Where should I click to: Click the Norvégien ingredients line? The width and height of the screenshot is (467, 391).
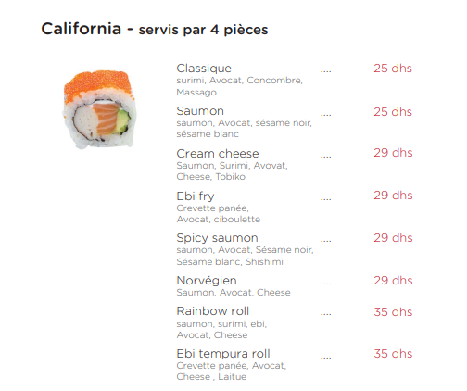[233, 293]
